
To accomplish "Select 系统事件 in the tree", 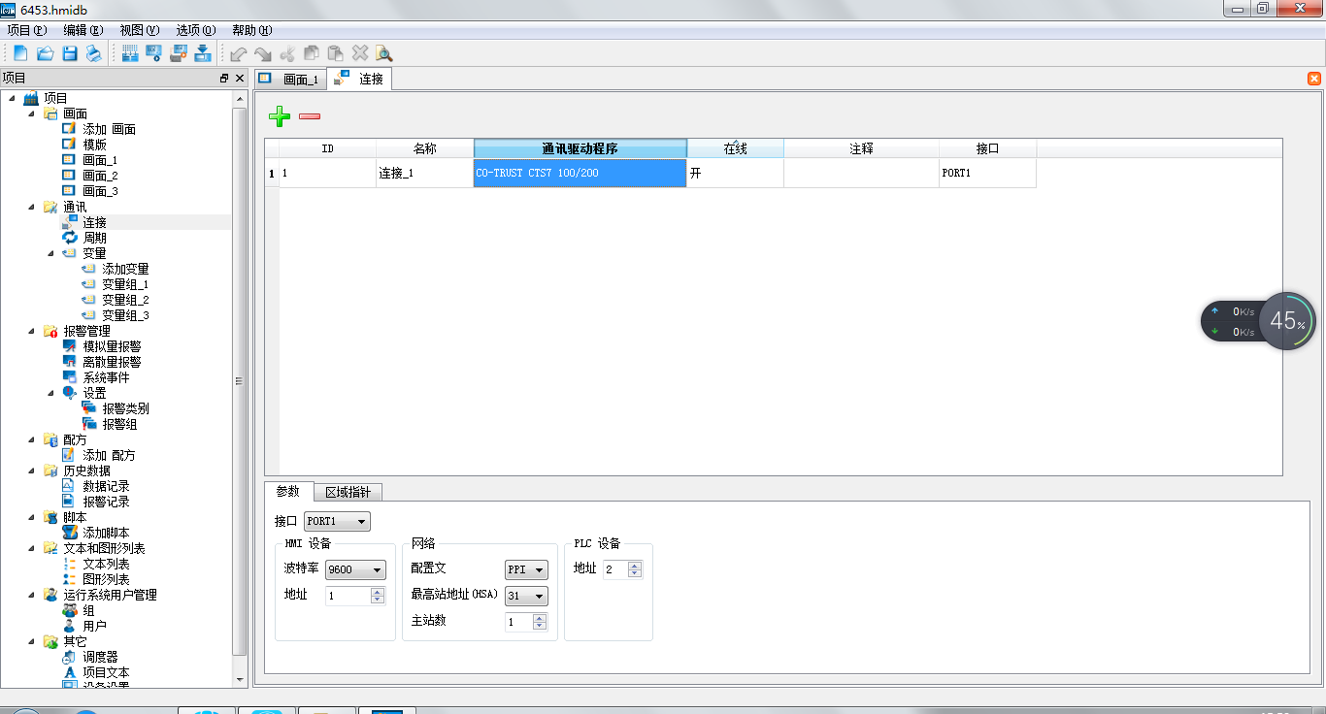I will 106,377.
